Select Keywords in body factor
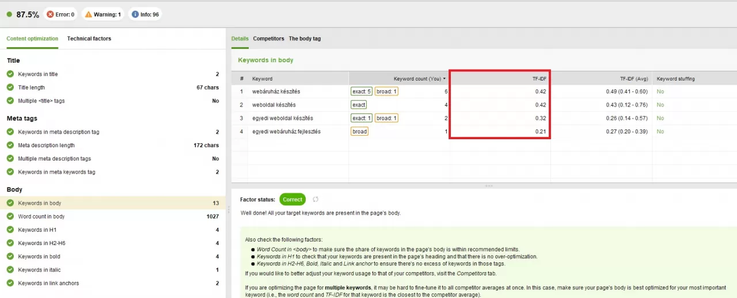Viewport: 737px width, 298px height. tap(113, 203)
